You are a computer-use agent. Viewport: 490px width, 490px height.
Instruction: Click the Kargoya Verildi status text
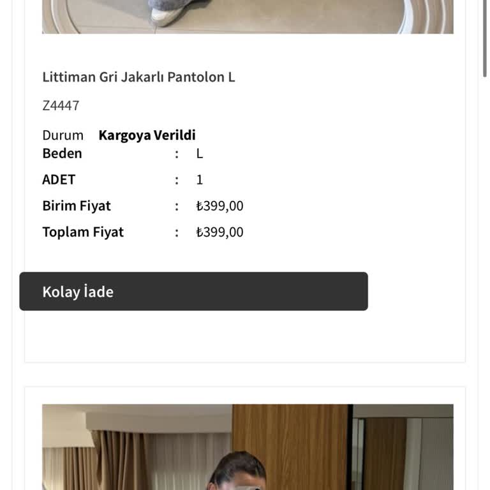tap(147, 135)
